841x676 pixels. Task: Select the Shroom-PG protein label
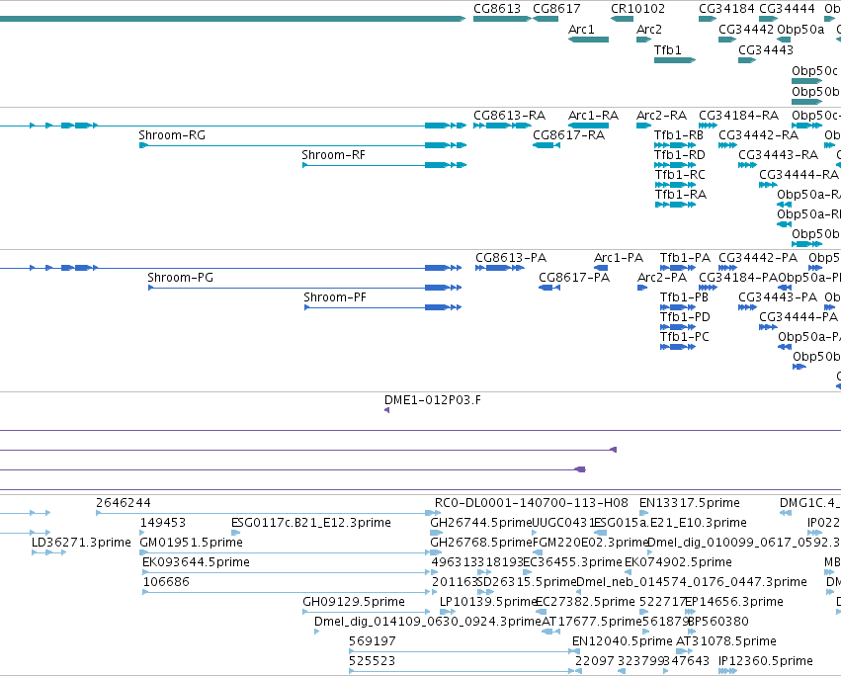point(180,278)
